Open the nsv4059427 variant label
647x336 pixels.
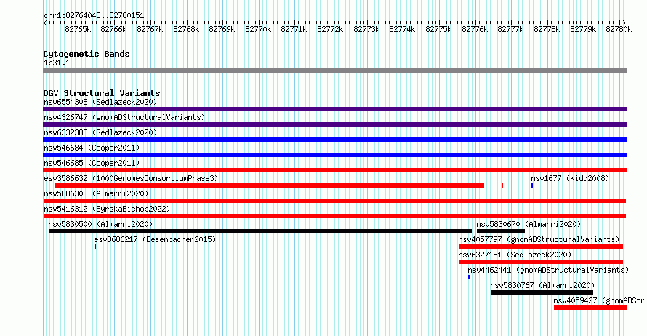(x=600, y=300)
